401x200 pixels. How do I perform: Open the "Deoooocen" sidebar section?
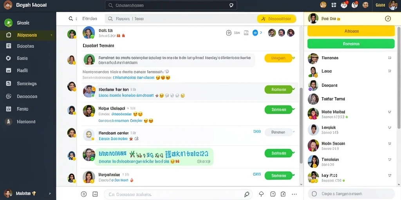point(28,96)
